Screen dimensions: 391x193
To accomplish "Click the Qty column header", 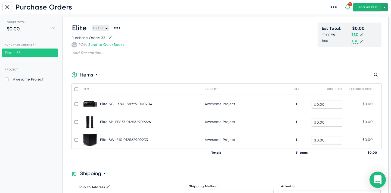I will 296,89.
